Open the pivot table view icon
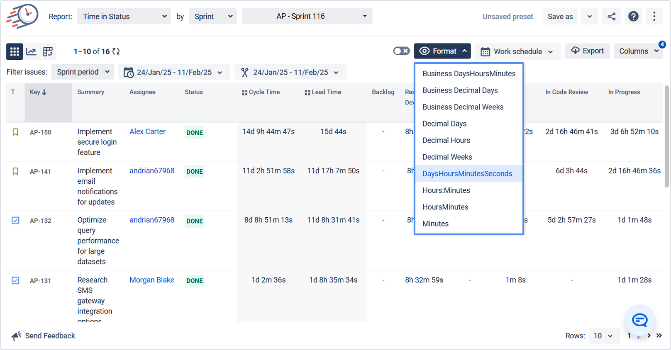671x350 pixels. click(48, 51)
